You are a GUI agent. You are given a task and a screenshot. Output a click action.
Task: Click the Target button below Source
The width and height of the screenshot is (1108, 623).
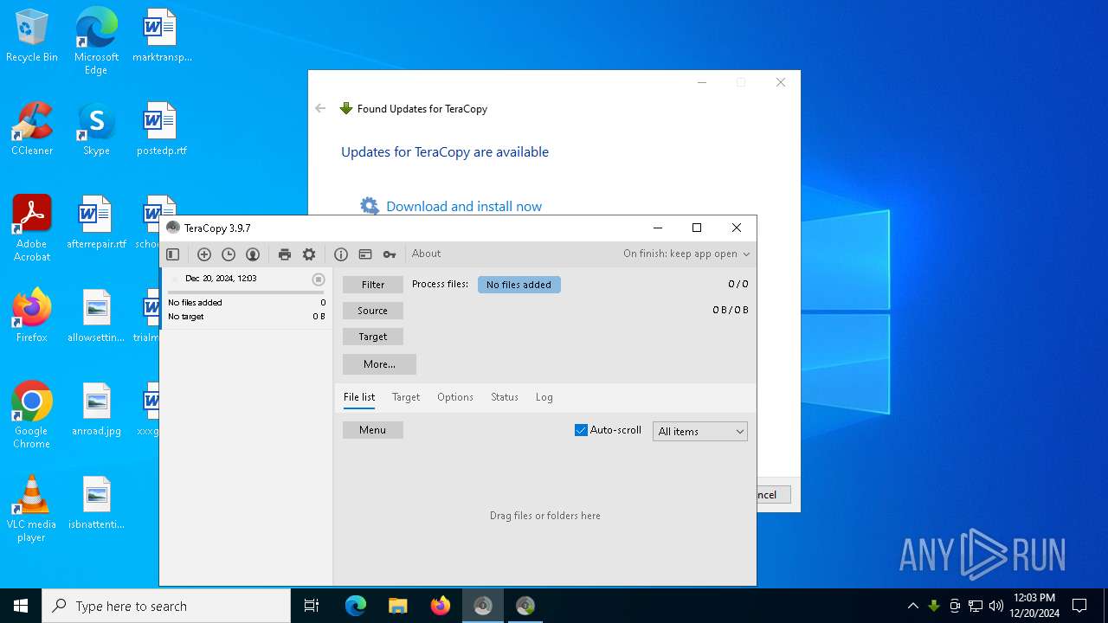[373, 337]
